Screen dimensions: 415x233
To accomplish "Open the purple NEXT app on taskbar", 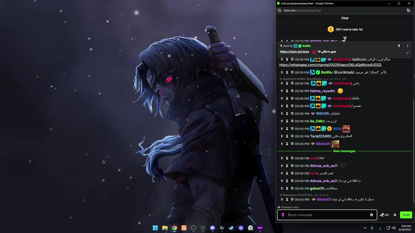I will [260, 228].
